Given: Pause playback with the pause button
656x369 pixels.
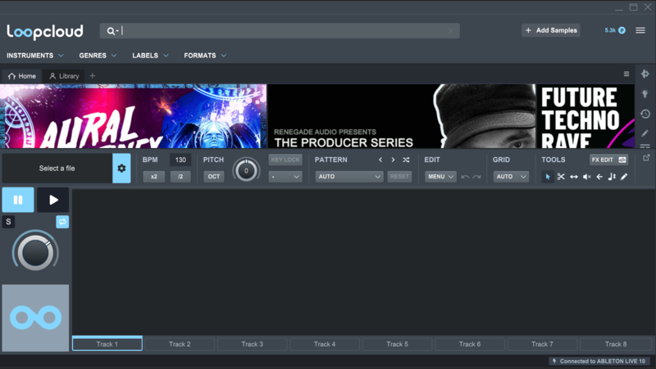Looking at the screenshot, I should click(x=18, y=200).
